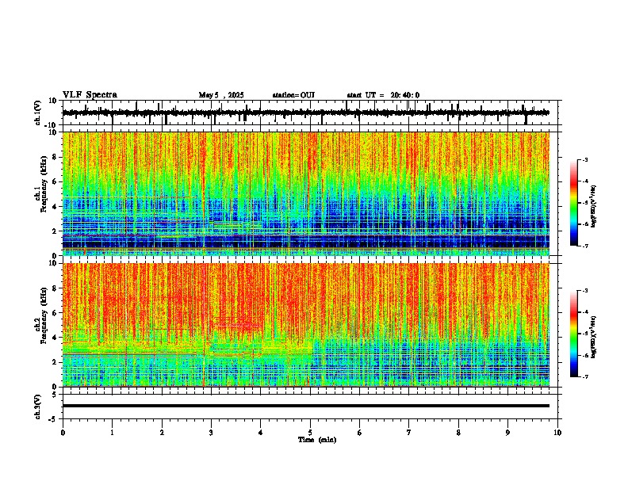Click the ch.2 colorbar log(PSD) label
628x485 pixels.
click(x=594, y=337)
